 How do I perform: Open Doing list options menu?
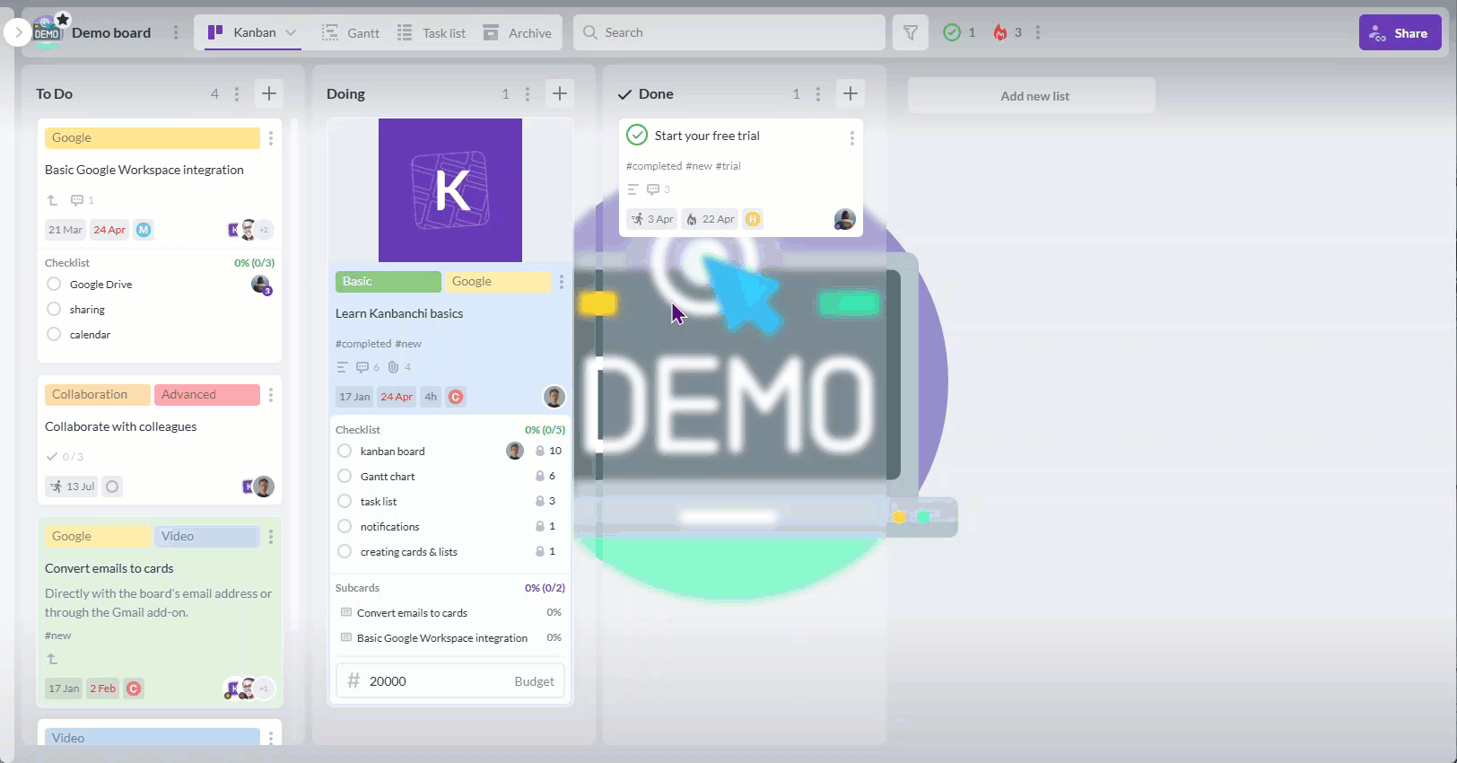(528, 93)
